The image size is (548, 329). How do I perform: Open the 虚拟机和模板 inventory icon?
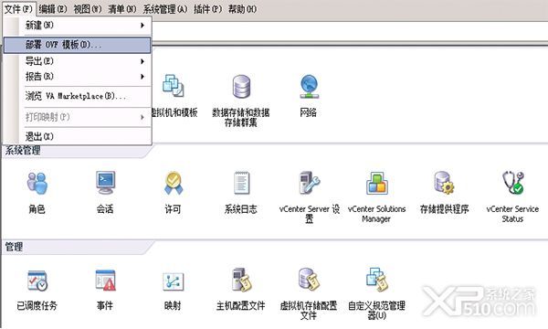click(x=174, y=86)
